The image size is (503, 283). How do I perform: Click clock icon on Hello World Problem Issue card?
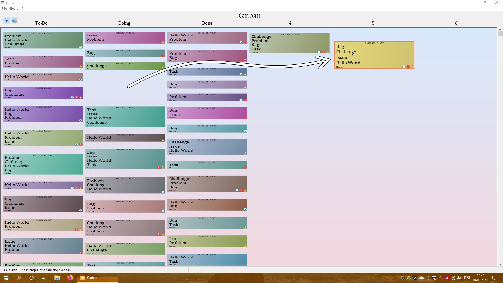click(x=76, y=144)
